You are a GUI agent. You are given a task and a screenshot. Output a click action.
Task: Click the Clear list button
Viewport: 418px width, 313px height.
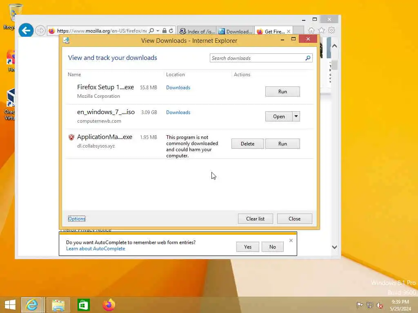(x=256, y=218)
